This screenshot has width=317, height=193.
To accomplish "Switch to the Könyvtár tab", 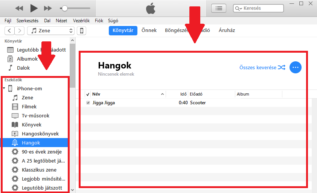I will [x=123, y=30].
